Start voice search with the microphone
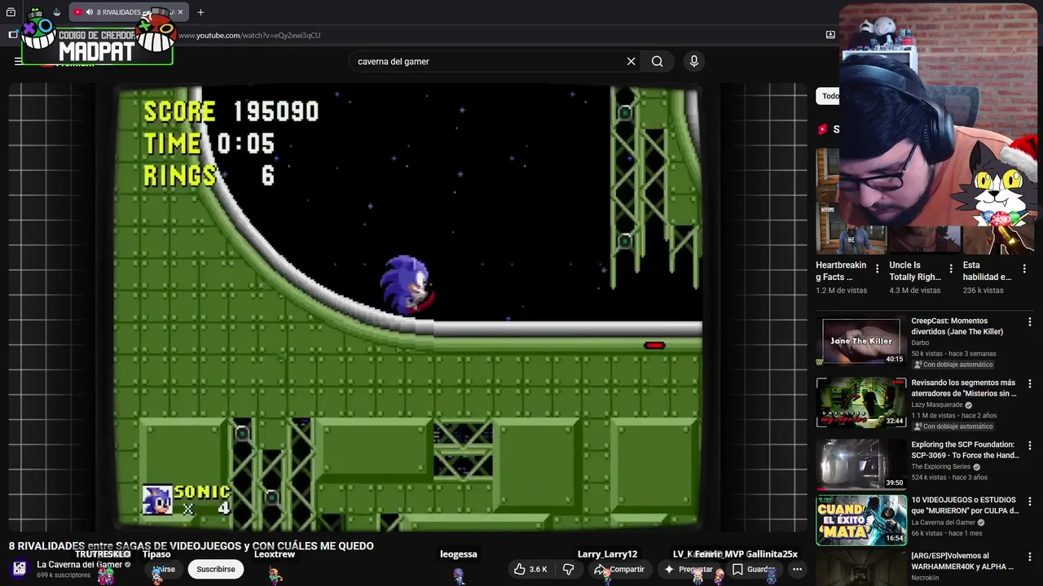Viewport: 1043px width, 586px height. click(694, 61)
